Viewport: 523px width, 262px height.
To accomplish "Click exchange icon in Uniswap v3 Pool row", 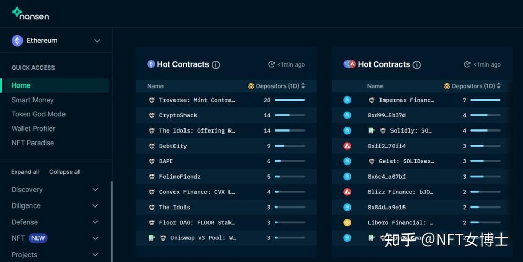I will coord(151,238).
